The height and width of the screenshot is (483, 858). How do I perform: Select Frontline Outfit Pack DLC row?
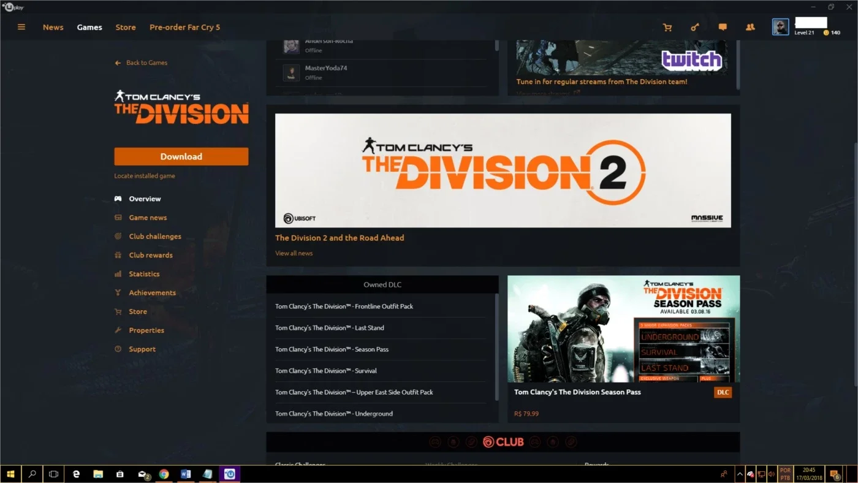tap(381, 306)
